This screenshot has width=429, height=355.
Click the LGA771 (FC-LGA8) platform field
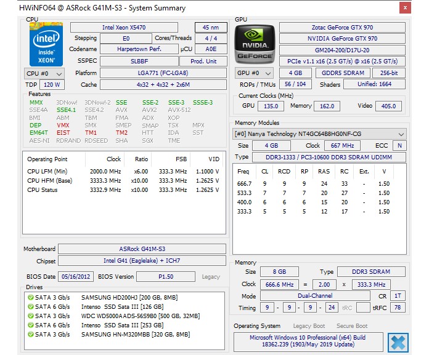click(163, 73)
